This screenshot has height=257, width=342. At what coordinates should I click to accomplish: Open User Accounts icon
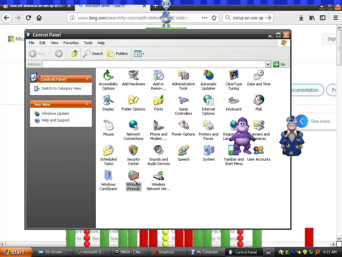point(259,153)
